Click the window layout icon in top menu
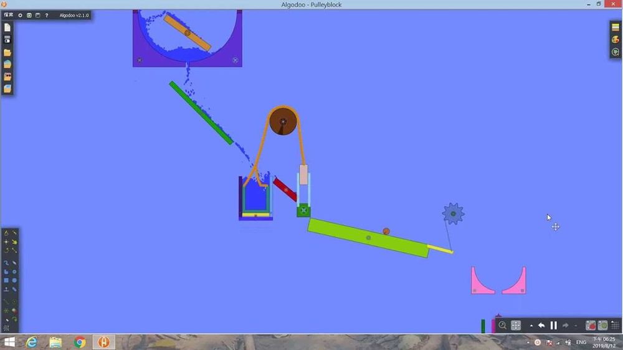 click(38, 15)
